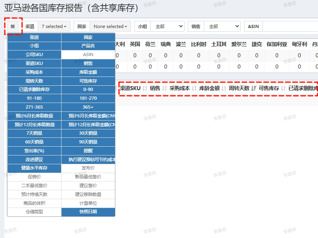Image resolution: width=318 pixels, height=238 pixels.
Task: Click the 爱尔兰 country column header
Action: point(239,44)
